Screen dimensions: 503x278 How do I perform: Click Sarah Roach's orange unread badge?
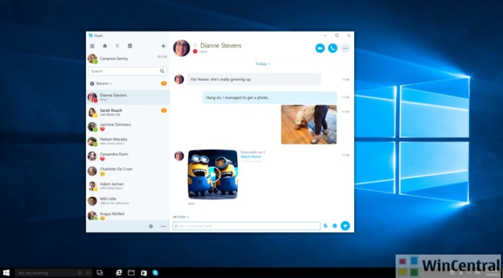coord(163,110)
